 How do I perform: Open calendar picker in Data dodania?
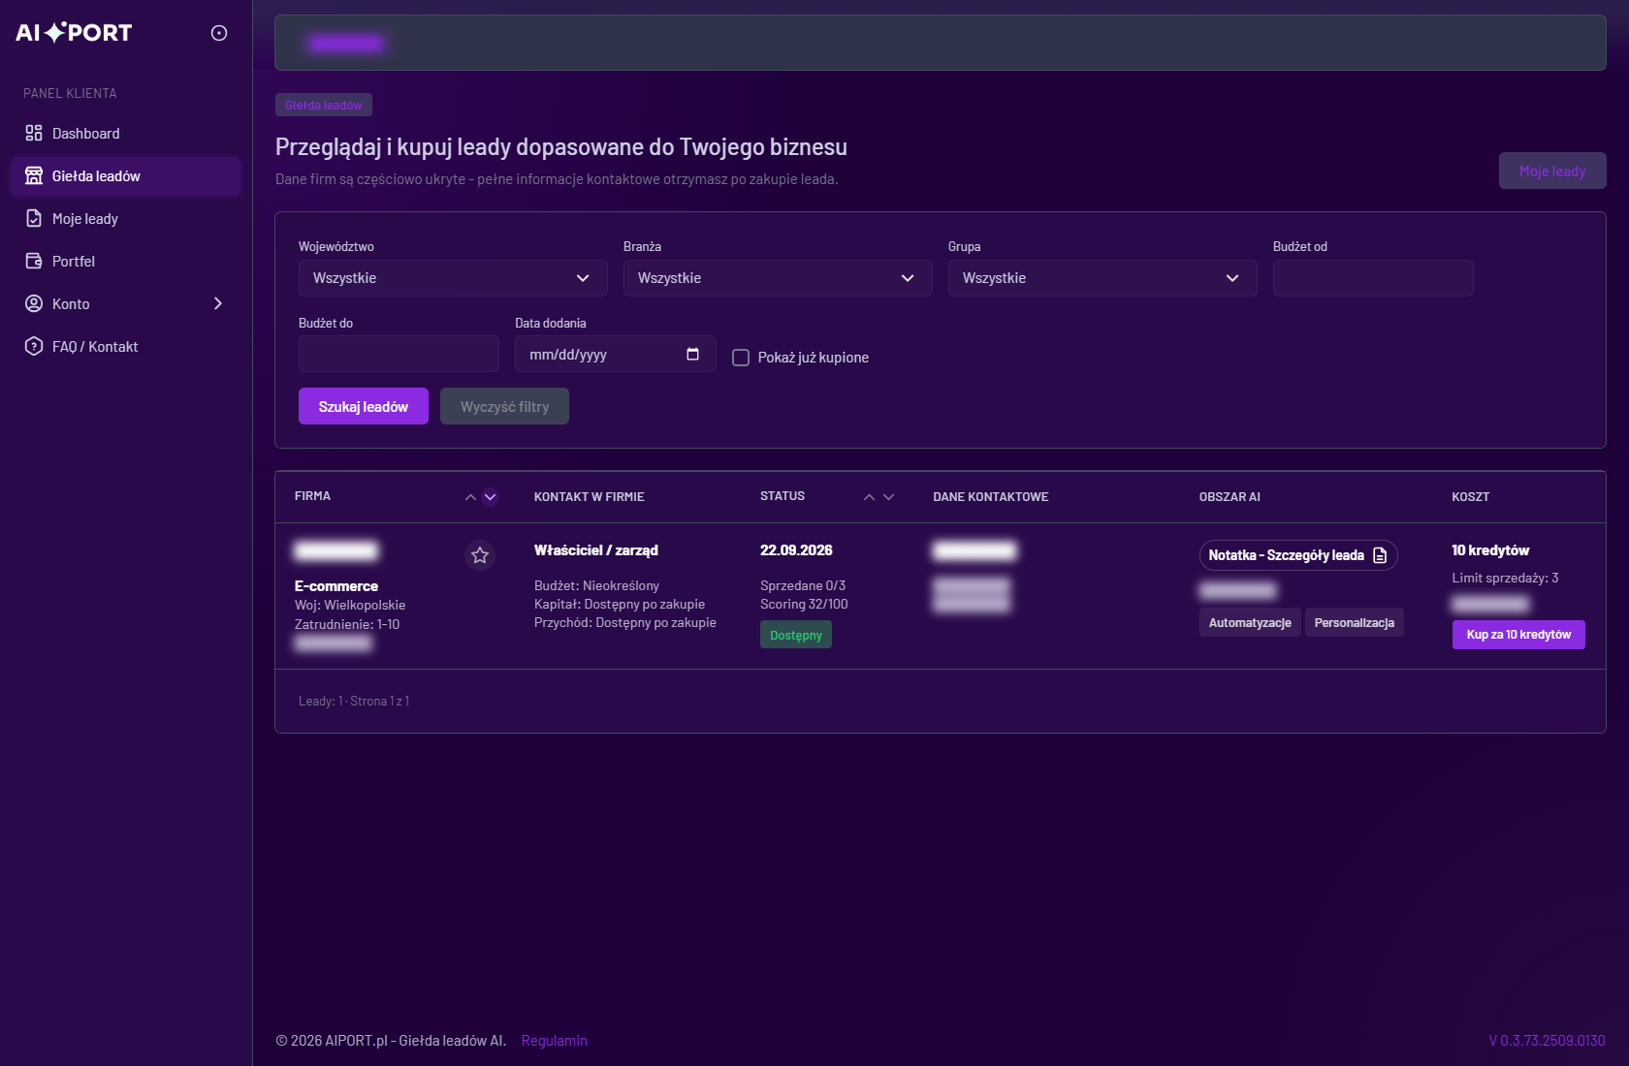click(692, 354)
